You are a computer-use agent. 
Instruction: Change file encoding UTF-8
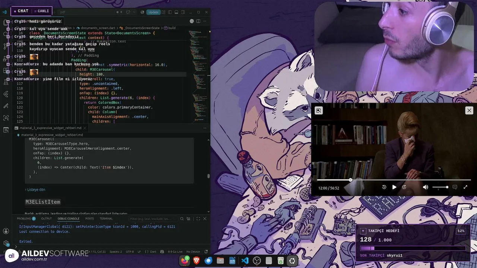(x=130, y=252)
